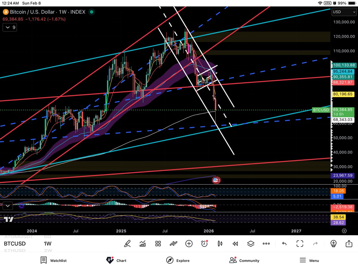Go to Explore tab
The width and height of the screenshot is (358, 268).
(178, 260)
